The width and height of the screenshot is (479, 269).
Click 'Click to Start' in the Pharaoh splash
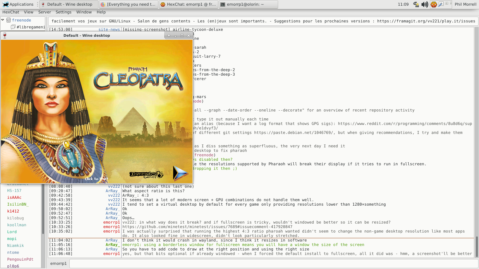click(x=96, y=179)
